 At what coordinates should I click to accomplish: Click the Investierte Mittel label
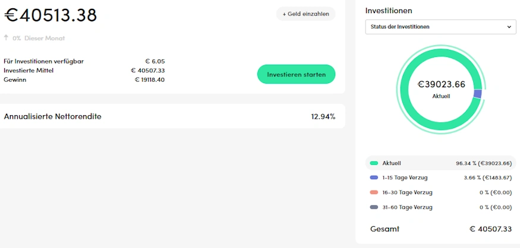[x=29, y=70]
